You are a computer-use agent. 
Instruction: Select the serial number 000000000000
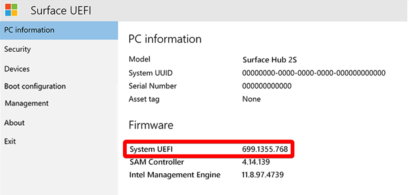[x=267, y=86]
